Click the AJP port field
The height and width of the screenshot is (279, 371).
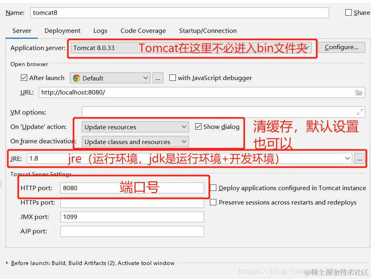tap(132, 231)
